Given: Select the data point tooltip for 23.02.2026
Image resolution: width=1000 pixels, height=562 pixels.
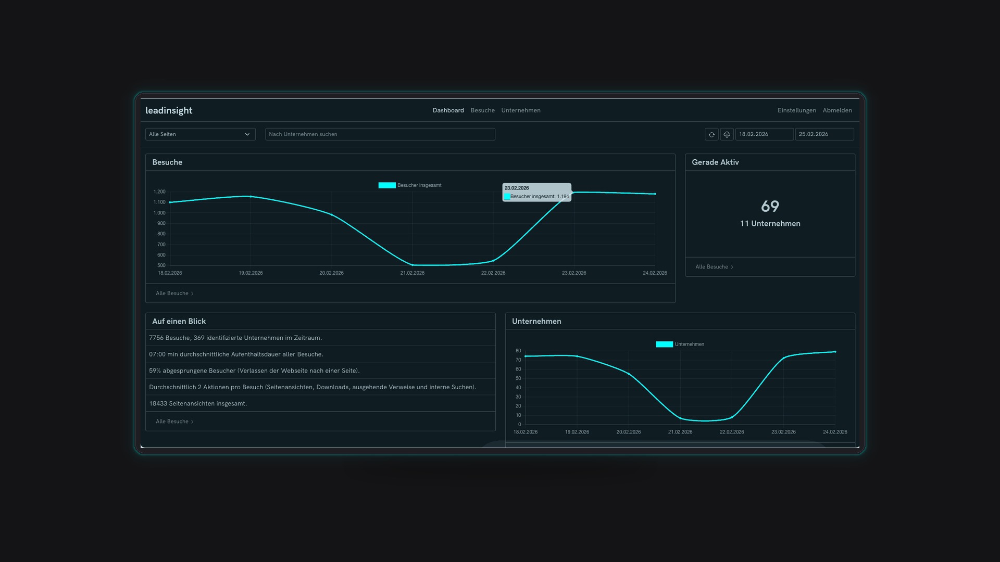Looking at the screenshot, I should pos(536,192).
